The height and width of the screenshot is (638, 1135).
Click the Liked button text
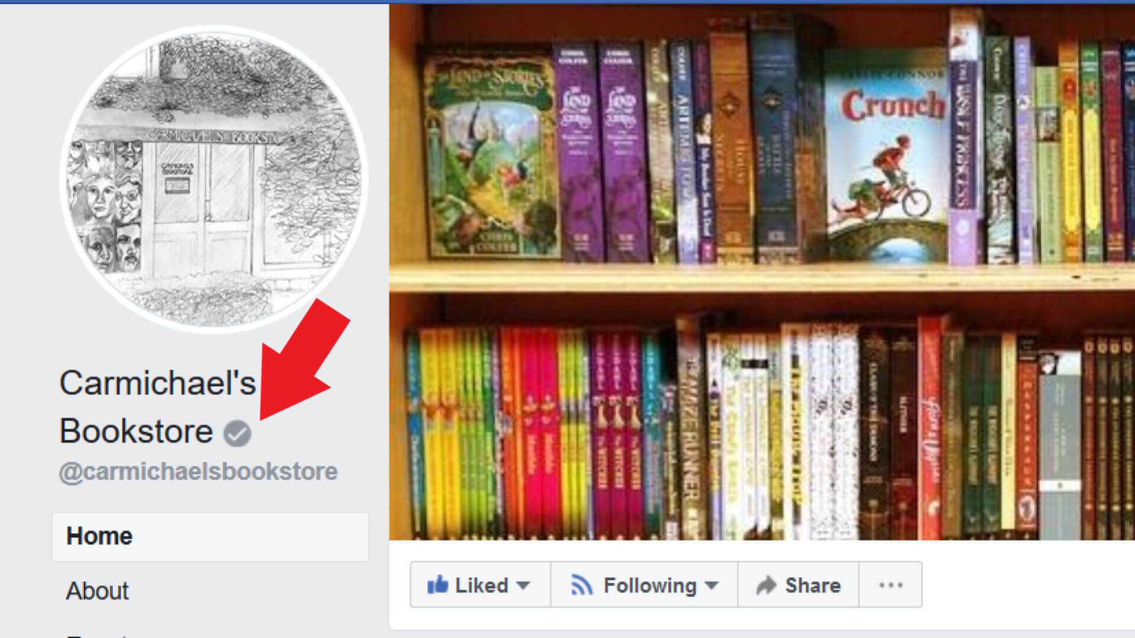[481, 585]
